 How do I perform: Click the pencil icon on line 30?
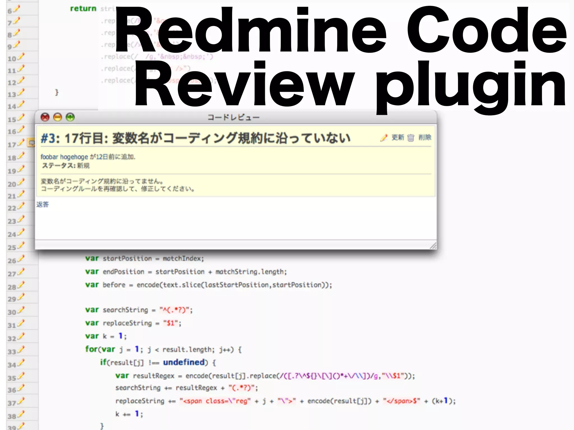click(x=21, y=310)
